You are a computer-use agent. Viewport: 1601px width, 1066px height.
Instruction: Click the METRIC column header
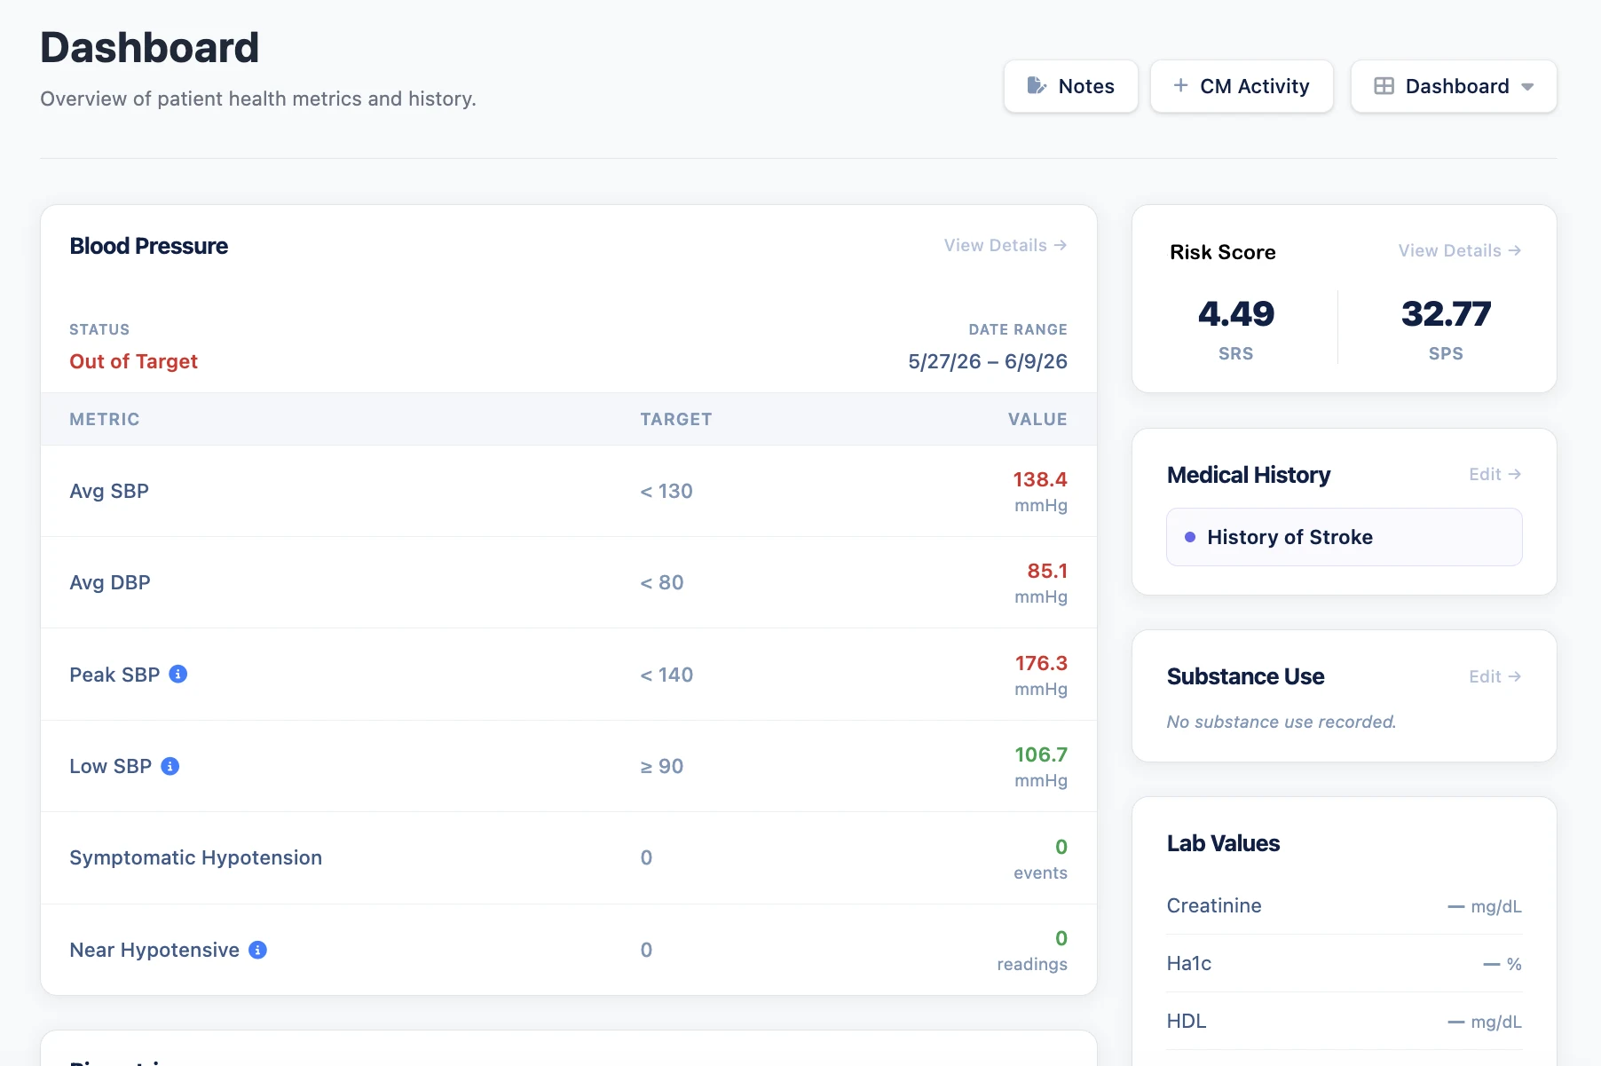105,419
